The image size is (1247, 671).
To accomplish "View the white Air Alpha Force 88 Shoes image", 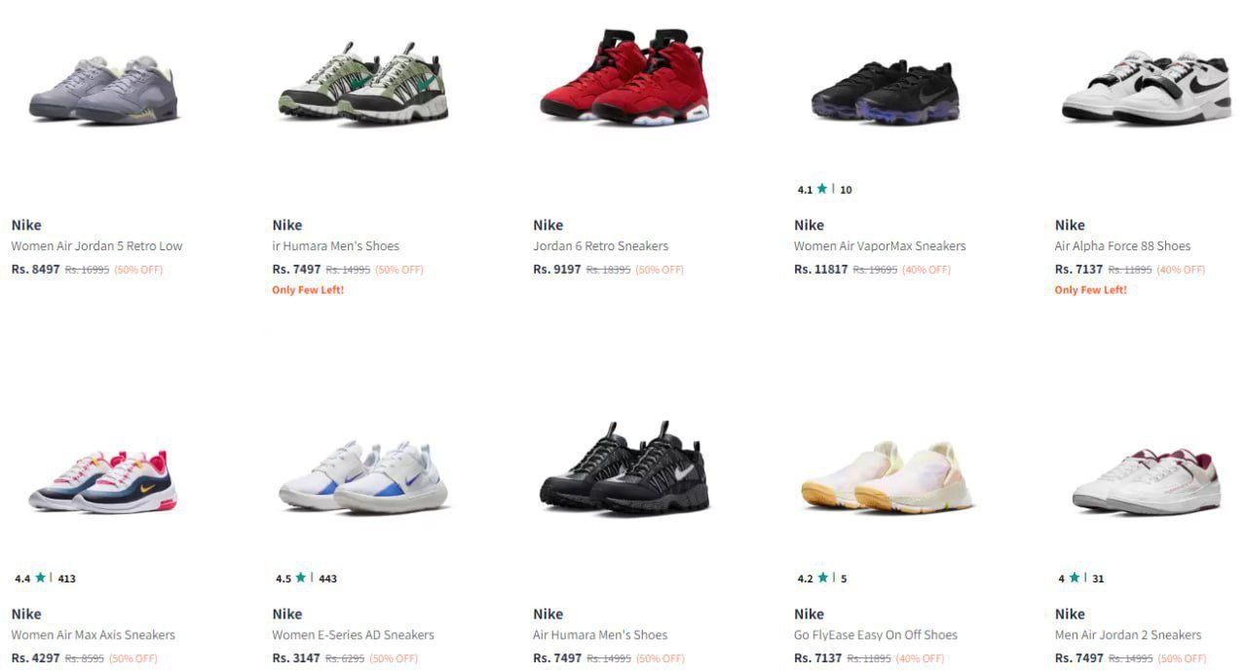I will tap(1146, 88).
